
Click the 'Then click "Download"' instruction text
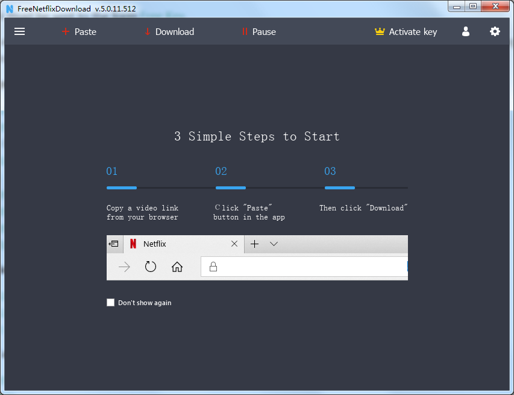(363, 207)
